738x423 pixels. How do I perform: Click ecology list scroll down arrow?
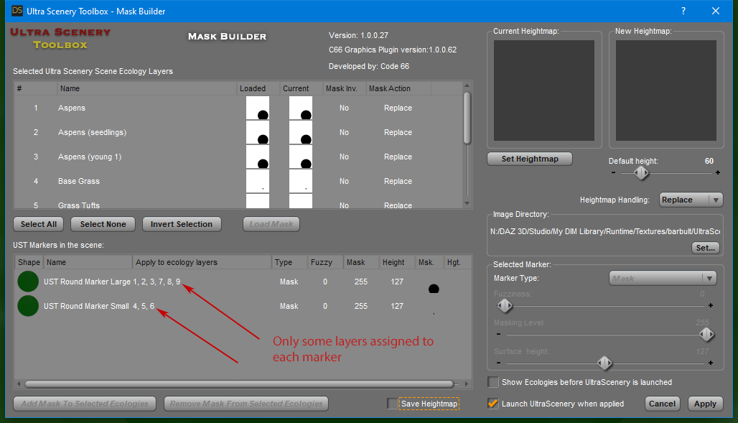click(x=467, y=203)
